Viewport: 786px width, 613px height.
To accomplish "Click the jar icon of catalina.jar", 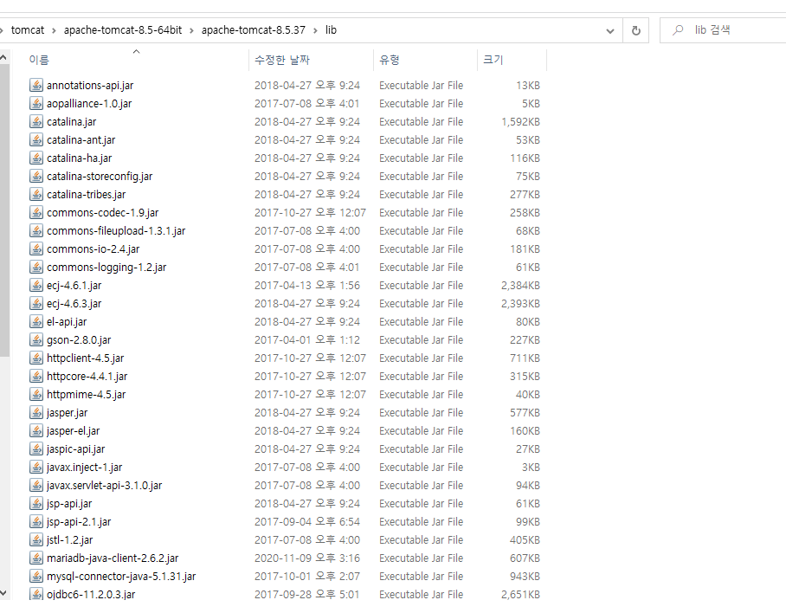I will (36, 122).
